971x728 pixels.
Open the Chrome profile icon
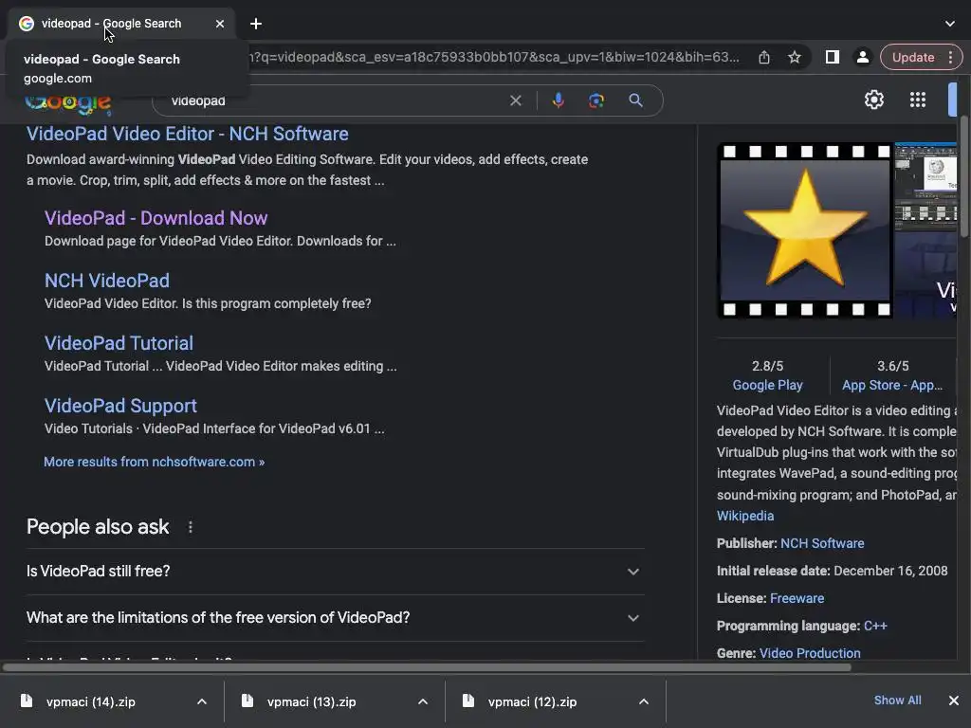pyautogui.click(x=862, y=58)
